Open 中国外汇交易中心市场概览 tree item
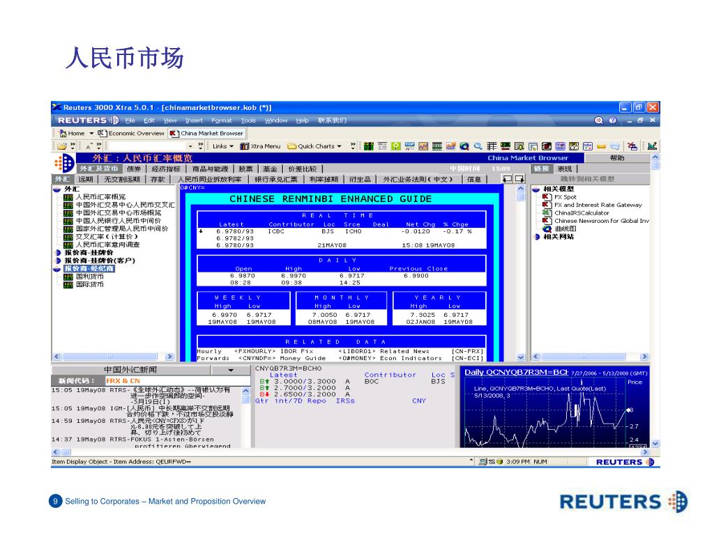 point(119,213)
